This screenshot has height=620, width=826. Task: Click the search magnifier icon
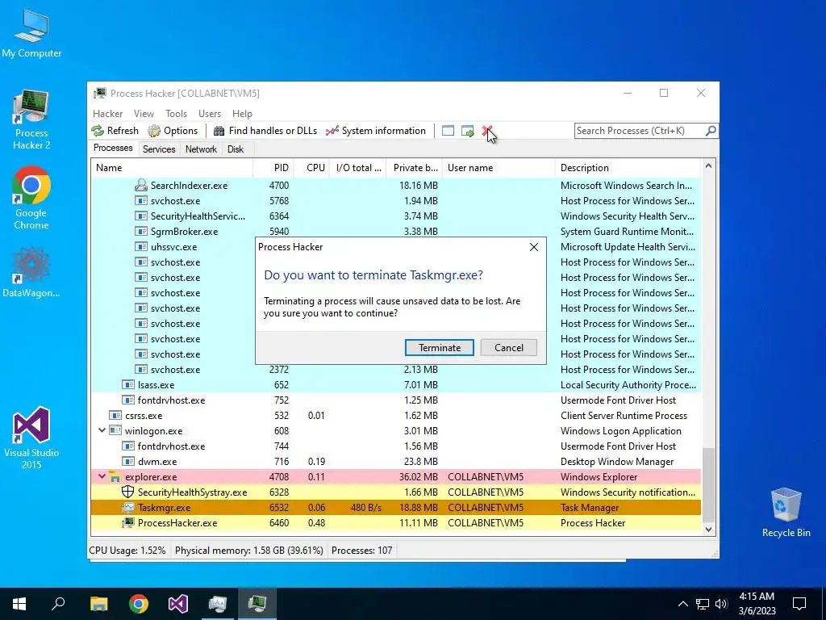click(x=710, y=131)
